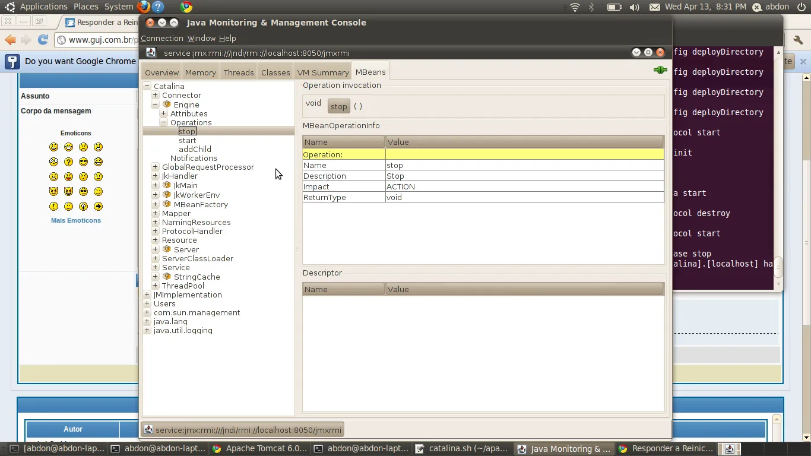Viewport: 811px width, 456px height.
Task: Switch to the VM Summary tab
Action: (322, 72)
